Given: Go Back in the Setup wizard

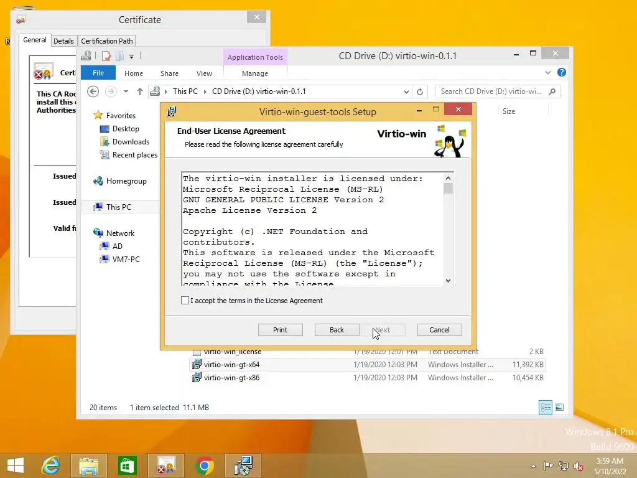Looking at the screenshot, I should 337,330.
